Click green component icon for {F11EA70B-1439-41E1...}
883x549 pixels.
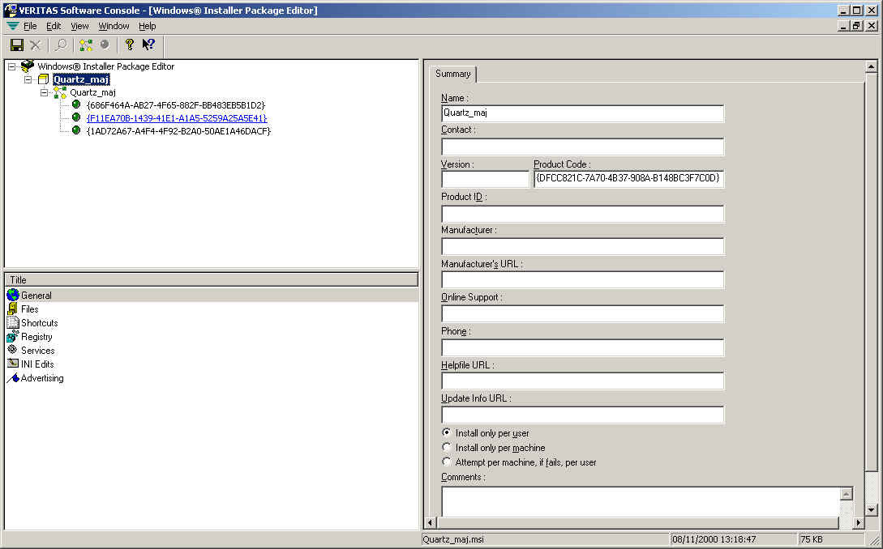click(x=76, y=117)
